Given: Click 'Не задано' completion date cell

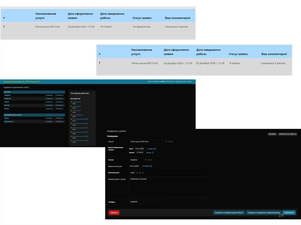Looking at the screenshot, I should (106, 26).
